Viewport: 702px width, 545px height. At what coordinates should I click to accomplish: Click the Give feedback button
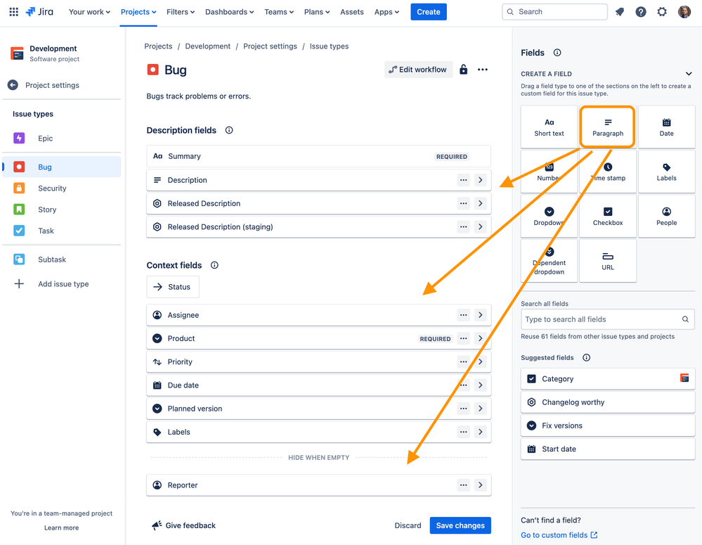click(x=183, y=525)
